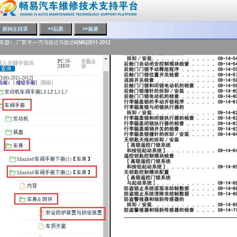Collapse the 车身 tree node

18,145
